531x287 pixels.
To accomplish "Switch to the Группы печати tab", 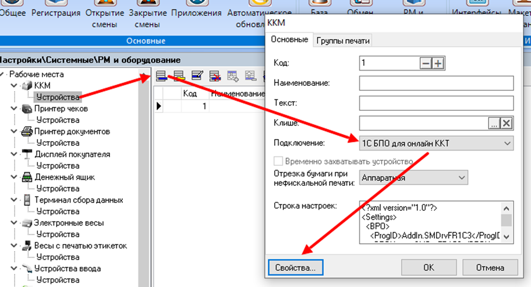I will click(343, 41).
